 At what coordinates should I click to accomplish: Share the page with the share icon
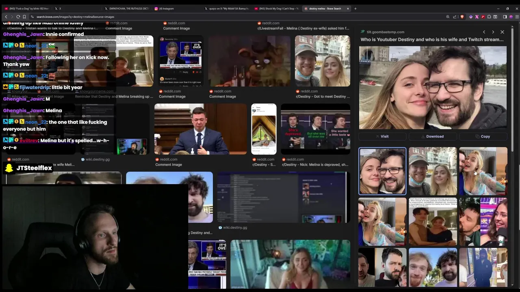[455, 17]
